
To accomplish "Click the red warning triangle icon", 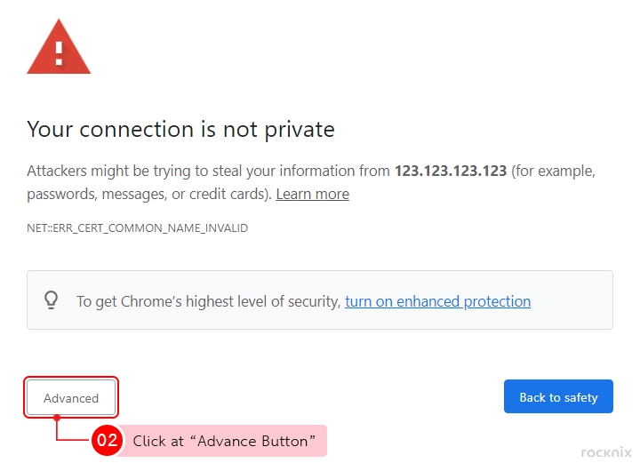I will click(59, 47).
